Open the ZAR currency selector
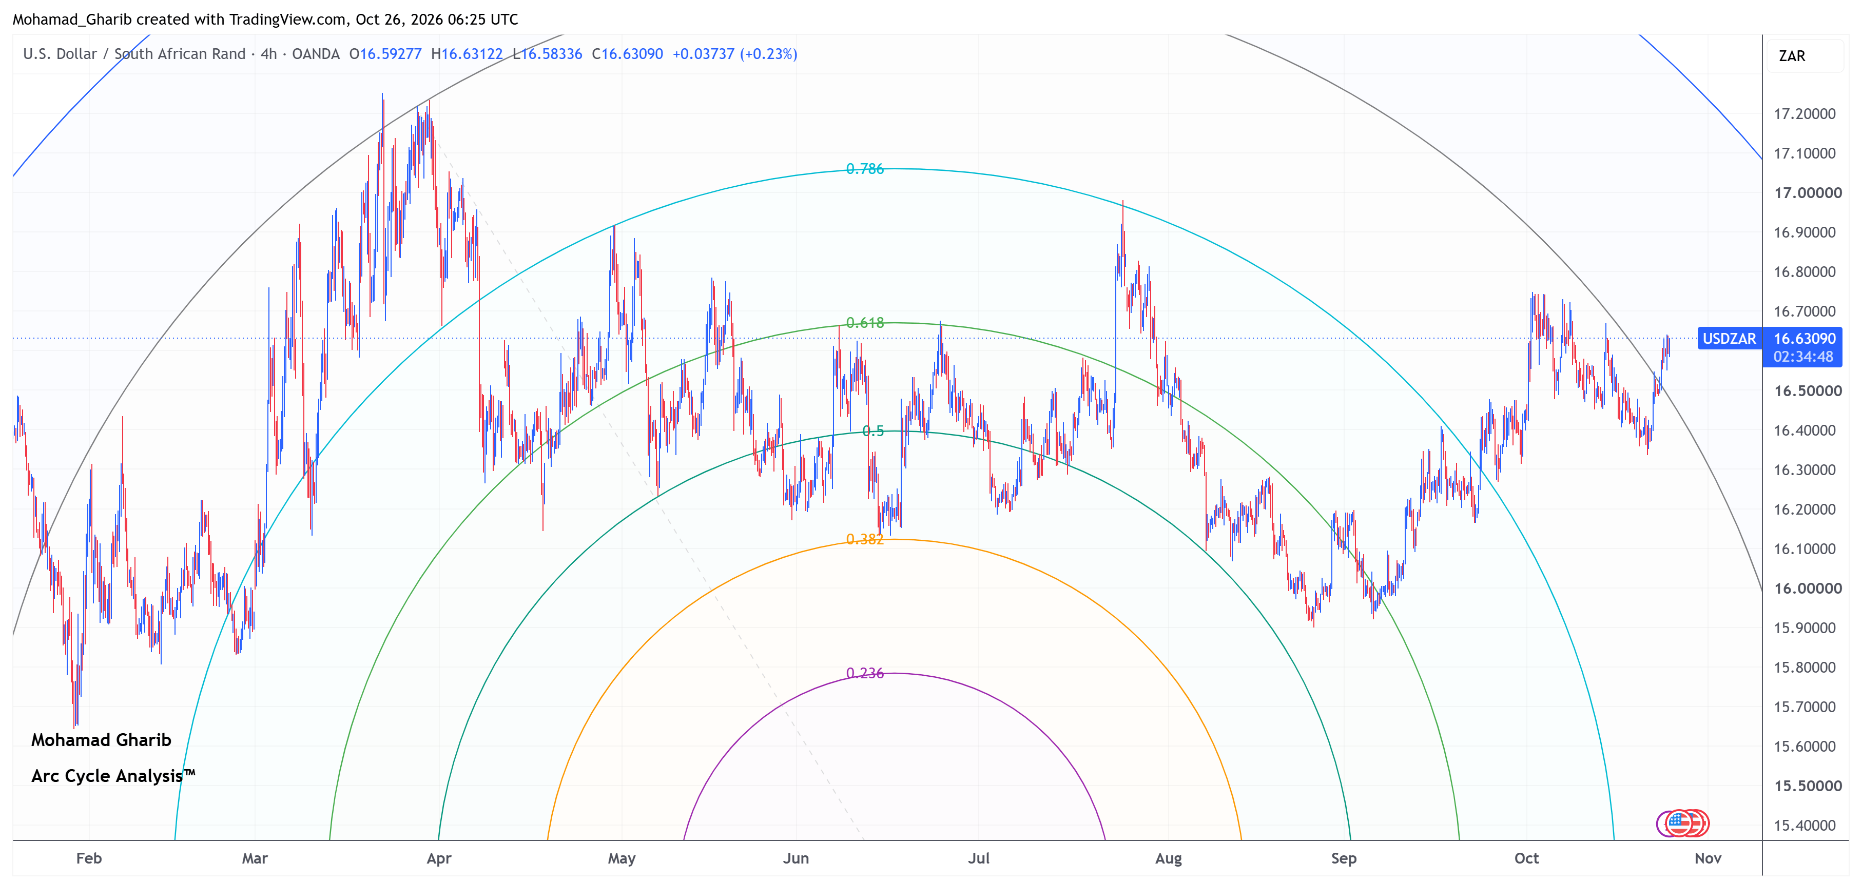This screenshot has height=882, width=1862. 1805,55
